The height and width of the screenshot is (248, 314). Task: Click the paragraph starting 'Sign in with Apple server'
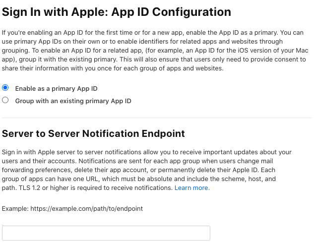pyautogui.click(x=147, y=170)
